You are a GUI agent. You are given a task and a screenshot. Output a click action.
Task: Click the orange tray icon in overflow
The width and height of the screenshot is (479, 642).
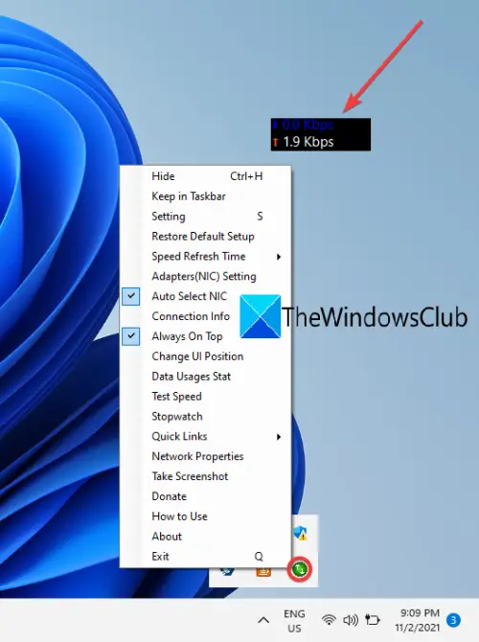tap(263, 572)
